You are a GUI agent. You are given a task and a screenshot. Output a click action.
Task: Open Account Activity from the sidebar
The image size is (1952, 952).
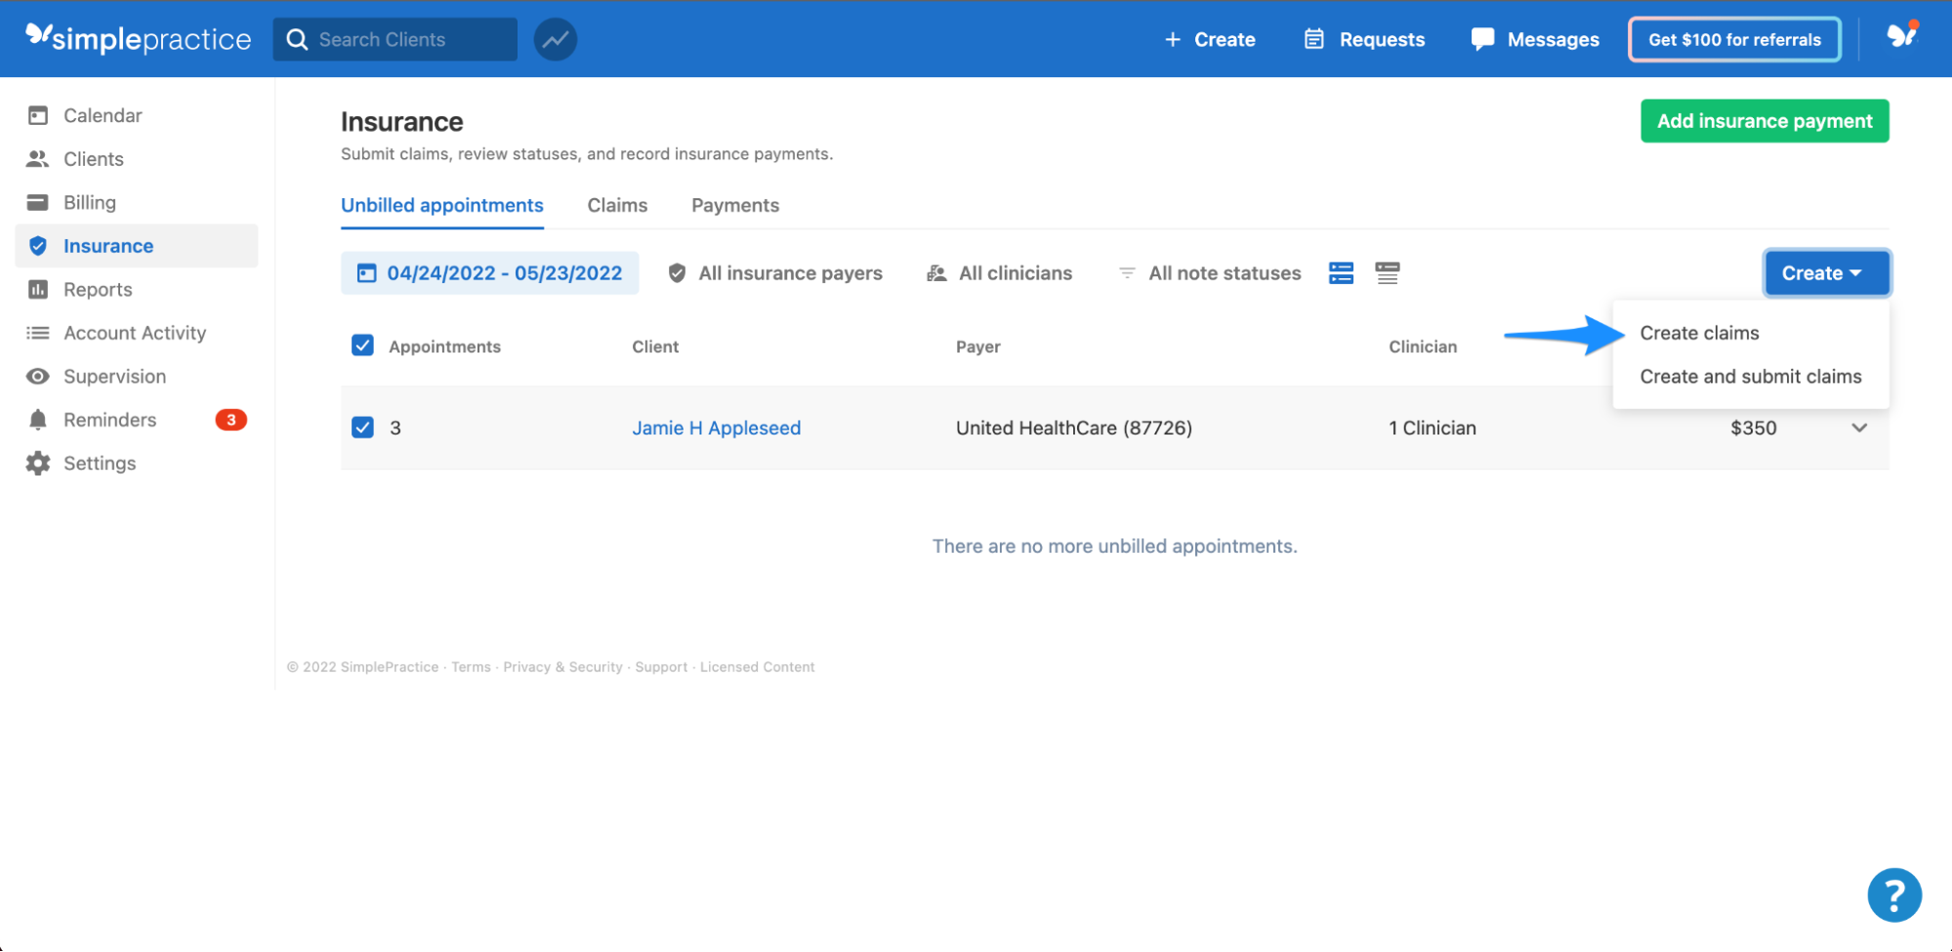pos(134,332)
